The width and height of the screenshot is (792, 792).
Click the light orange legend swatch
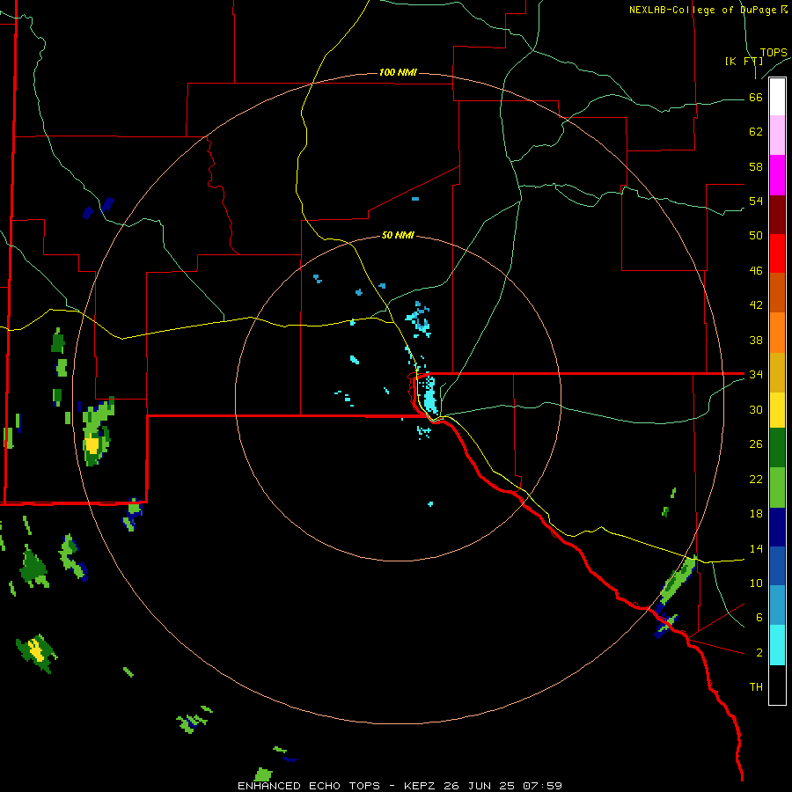click(777, 333)
